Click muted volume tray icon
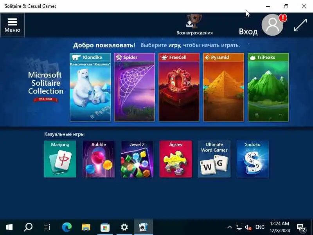The image size is (313, 235). [248, 227]
